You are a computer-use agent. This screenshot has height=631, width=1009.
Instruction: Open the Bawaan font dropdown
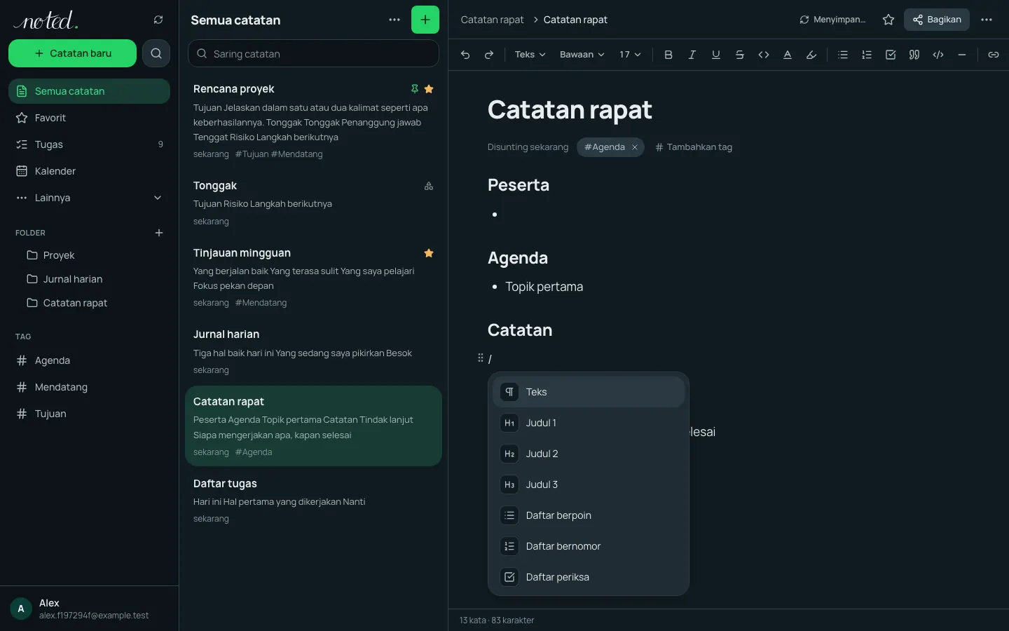pyautogui.click(x=582, y=55)
